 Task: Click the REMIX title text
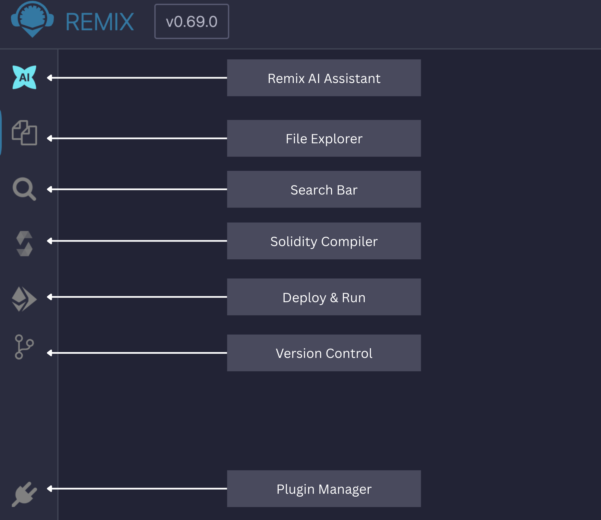(x=100, y=22)
